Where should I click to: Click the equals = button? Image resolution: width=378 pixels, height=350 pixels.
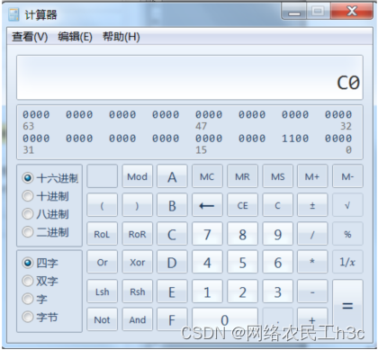pyautogui.click(x=347, y=305)
